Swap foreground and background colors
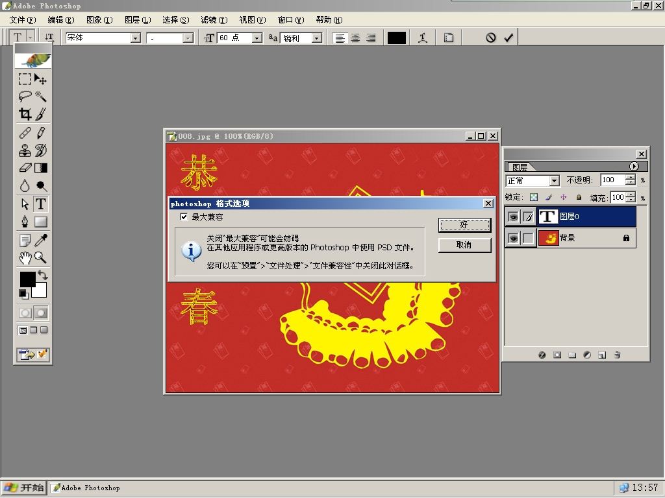 coord(43,274)
